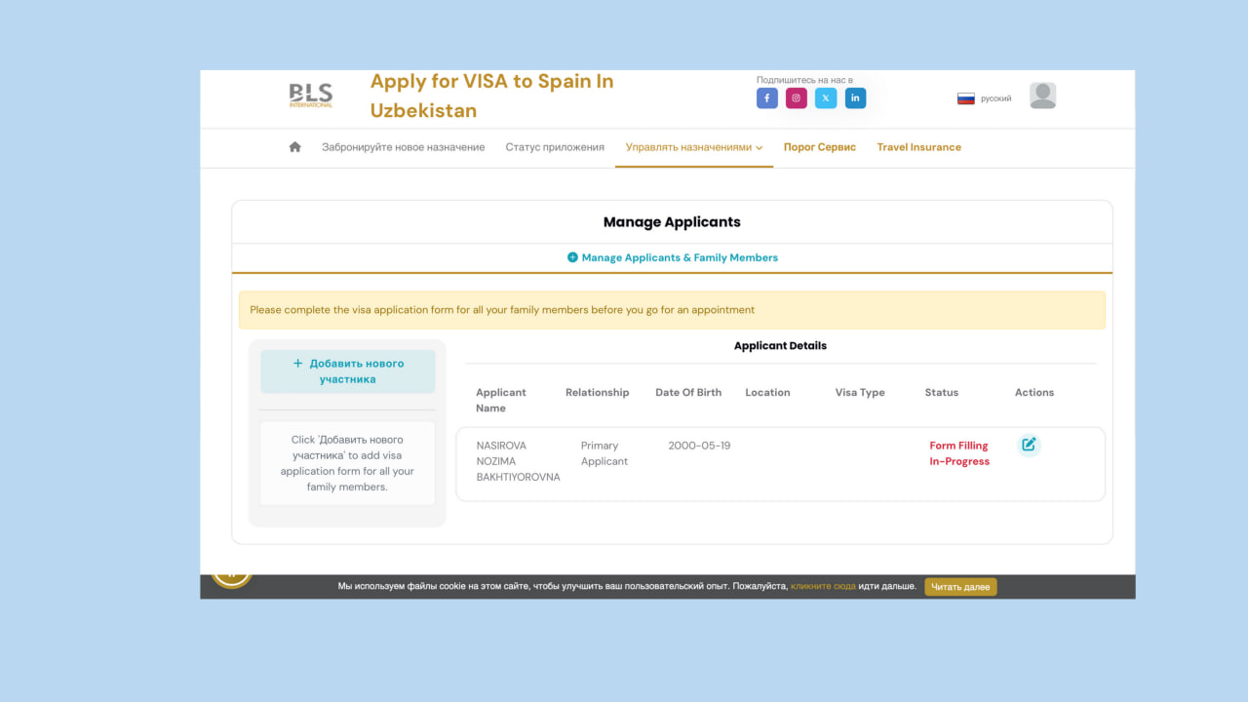Open the русский language selector
This screenshot has width=1248, height=702.
pyautogui.click(x=995, y=98)
